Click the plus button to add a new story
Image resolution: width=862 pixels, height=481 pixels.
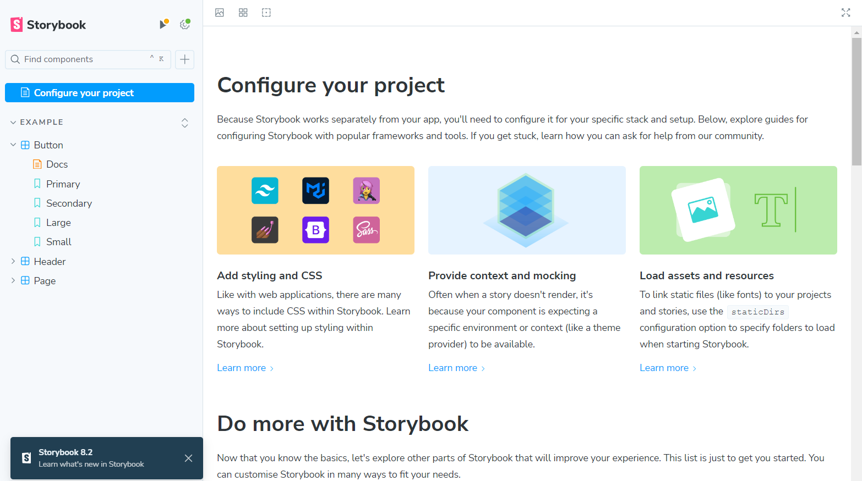[x=185, y=59]
